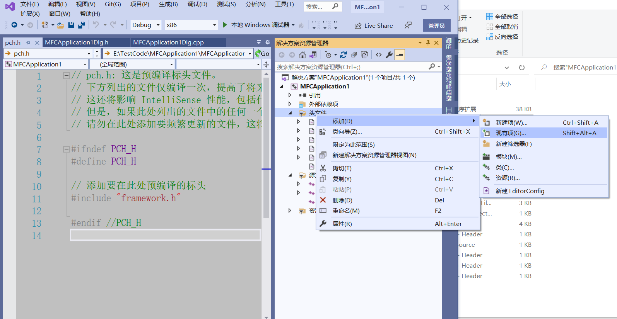
Task: Open the 文件(F) menu
Action: [30, 4]
